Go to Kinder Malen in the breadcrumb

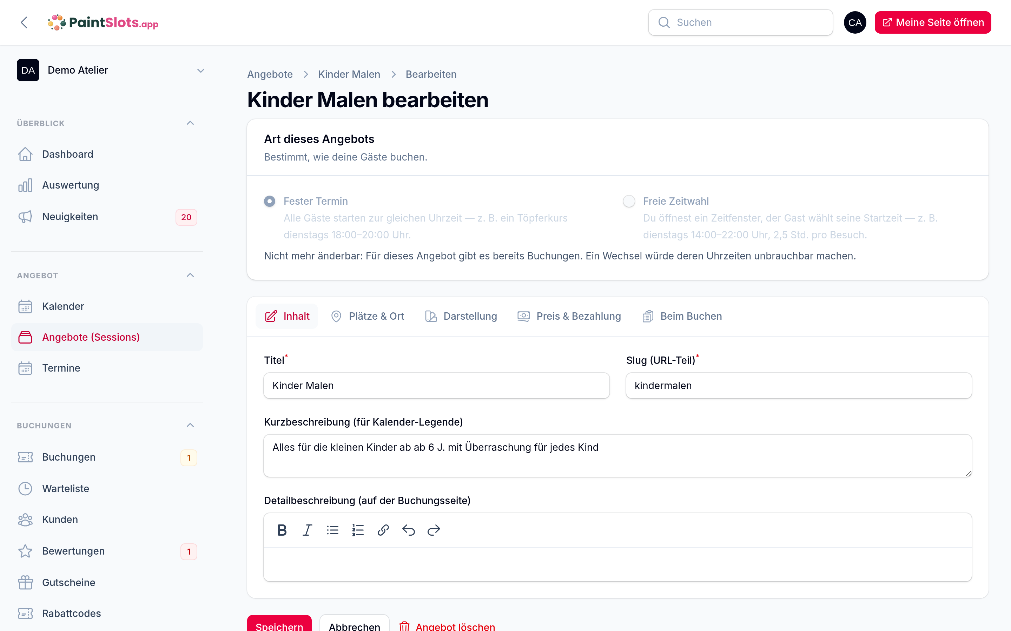tap(349, 74)
